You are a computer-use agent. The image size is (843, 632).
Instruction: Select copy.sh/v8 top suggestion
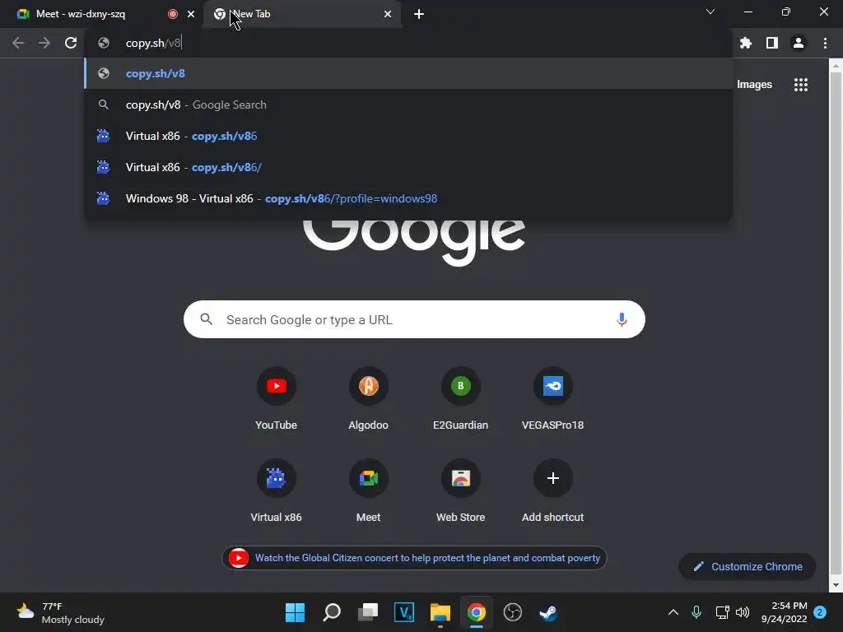[x=408, y=73]
